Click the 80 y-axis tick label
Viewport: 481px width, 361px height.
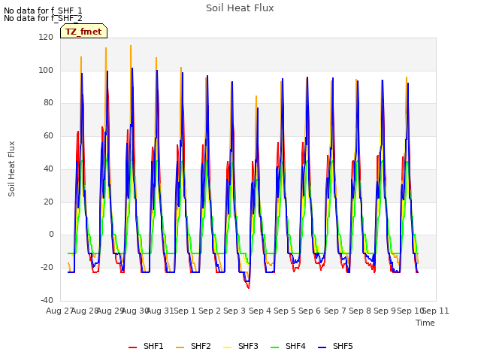48,102
